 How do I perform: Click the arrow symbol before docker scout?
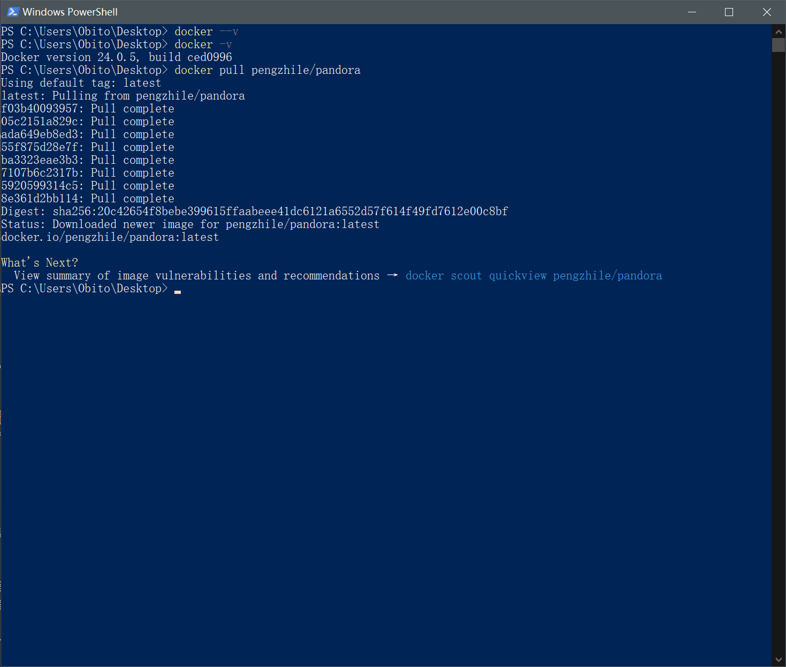392,275
